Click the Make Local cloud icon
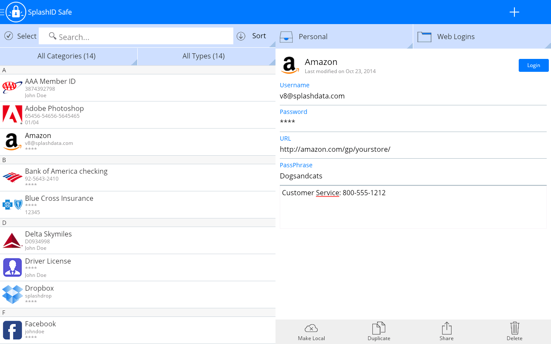 click(311, 328)
